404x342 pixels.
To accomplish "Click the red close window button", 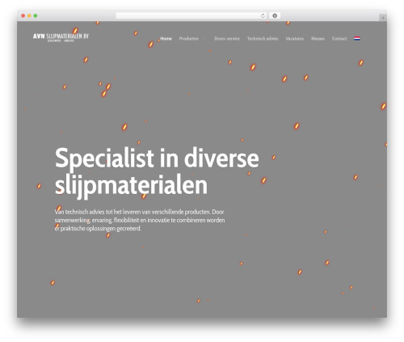I will click(x=23, y=16).
